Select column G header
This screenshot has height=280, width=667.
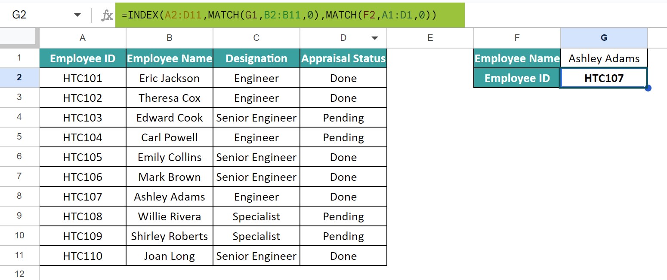click(604, 38)
